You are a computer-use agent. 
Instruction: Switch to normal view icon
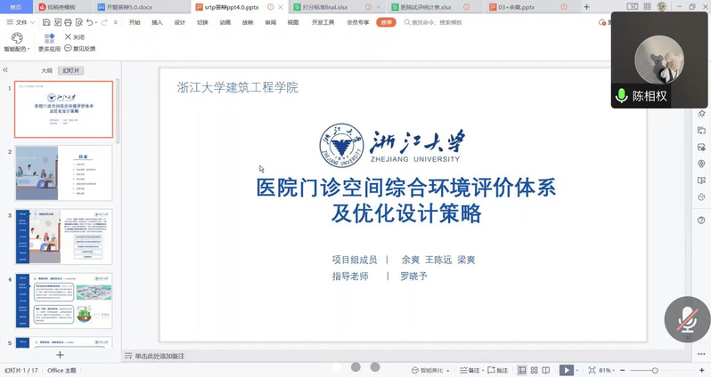click(x=522, y=370)
